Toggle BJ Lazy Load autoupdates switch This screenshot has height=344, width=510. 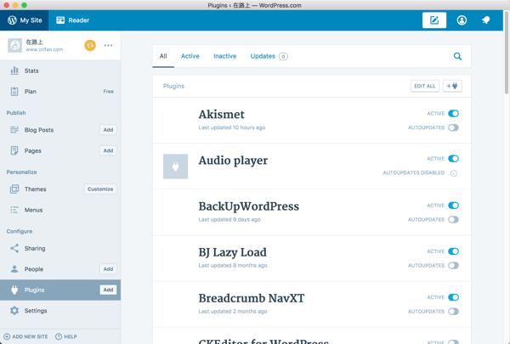tap(453, 265)
